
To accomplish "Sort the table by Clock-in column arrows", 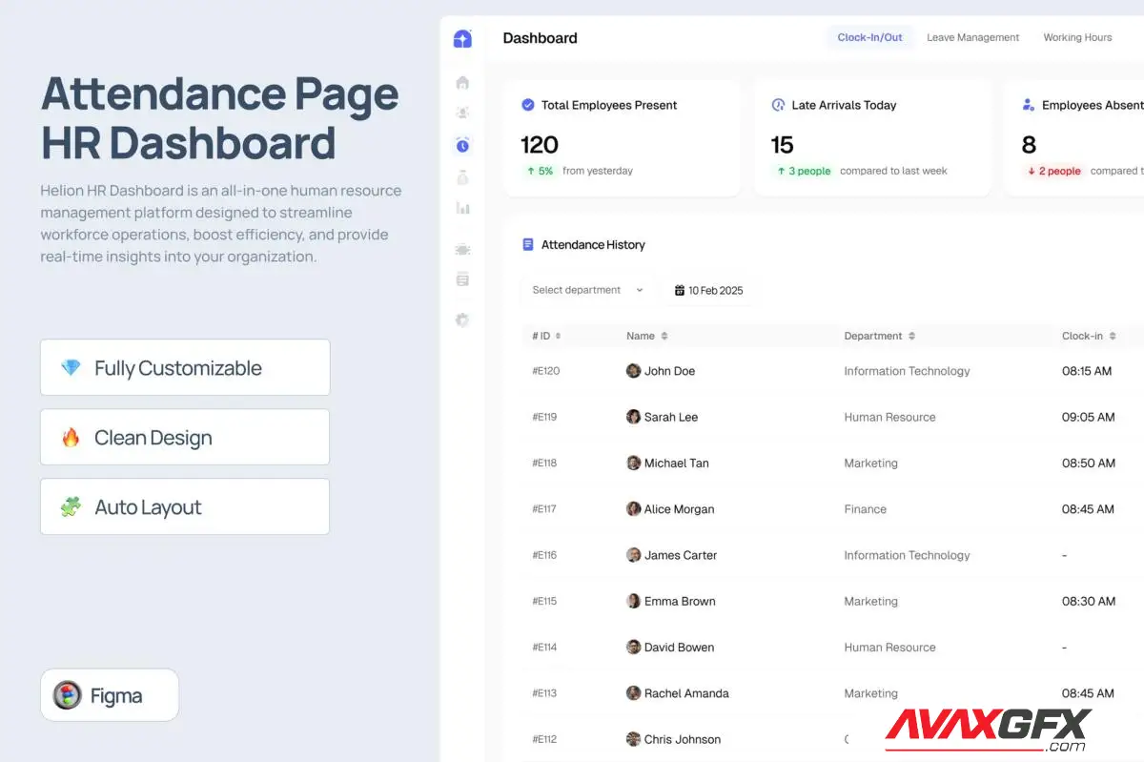I will [x=1113, y=336].
